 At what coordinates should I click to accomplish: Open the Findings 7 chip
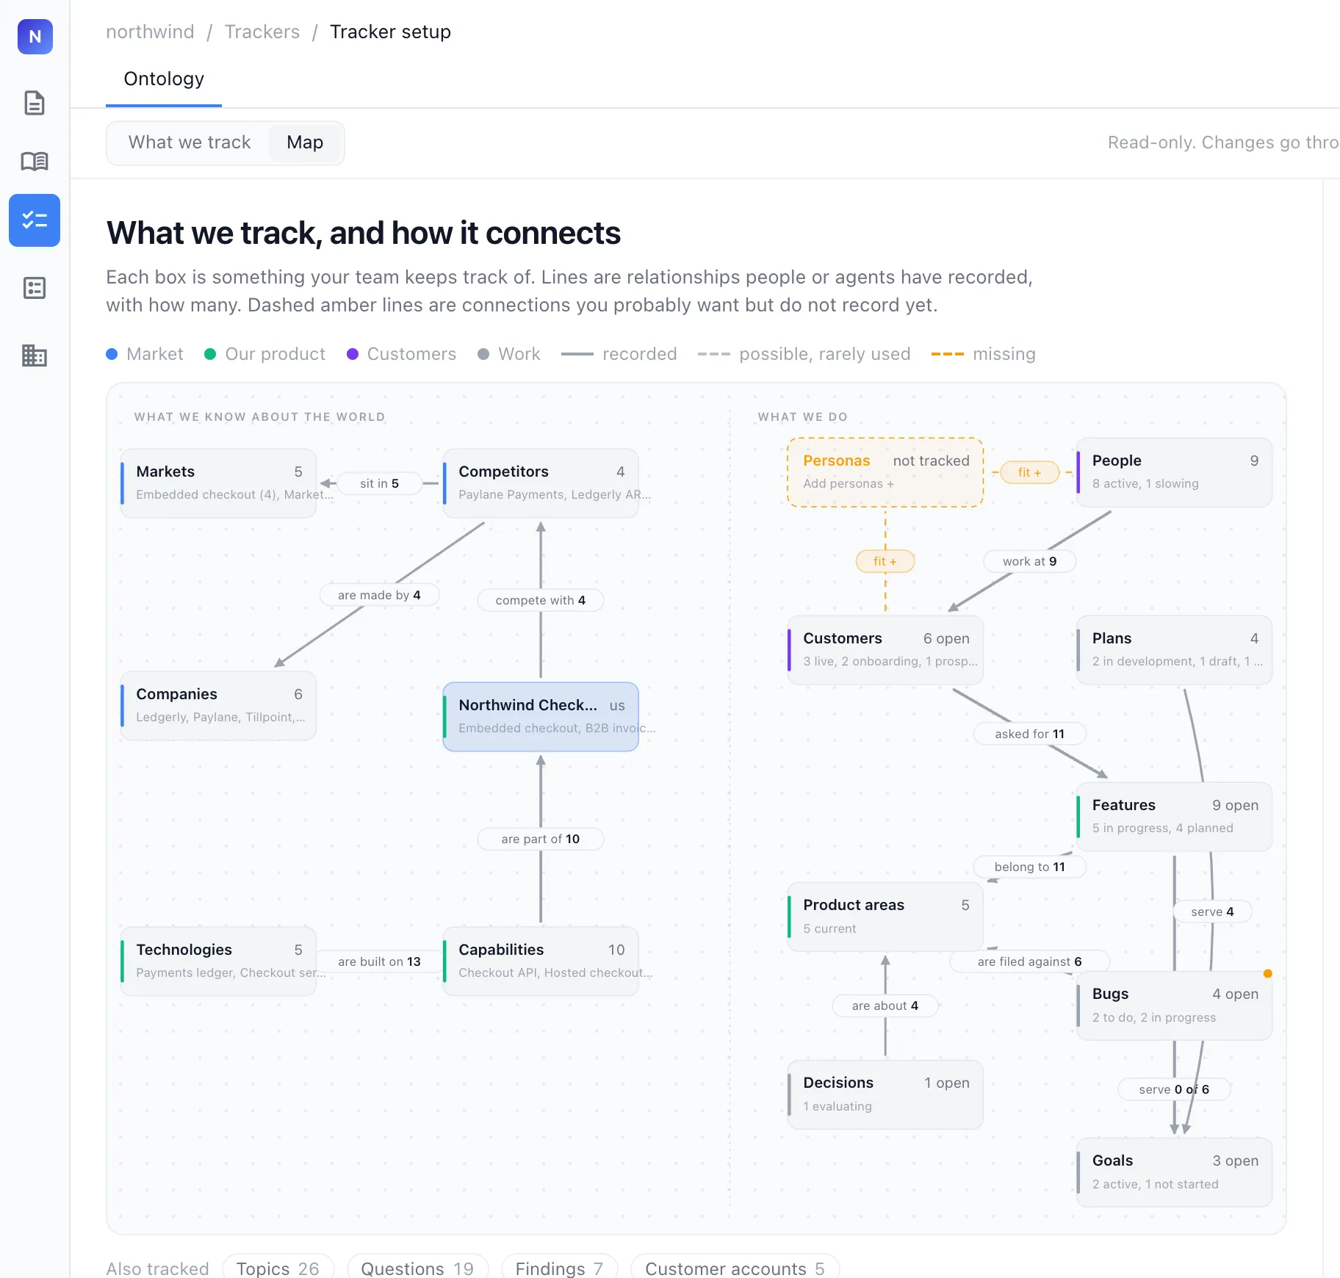click(559, 1268)
